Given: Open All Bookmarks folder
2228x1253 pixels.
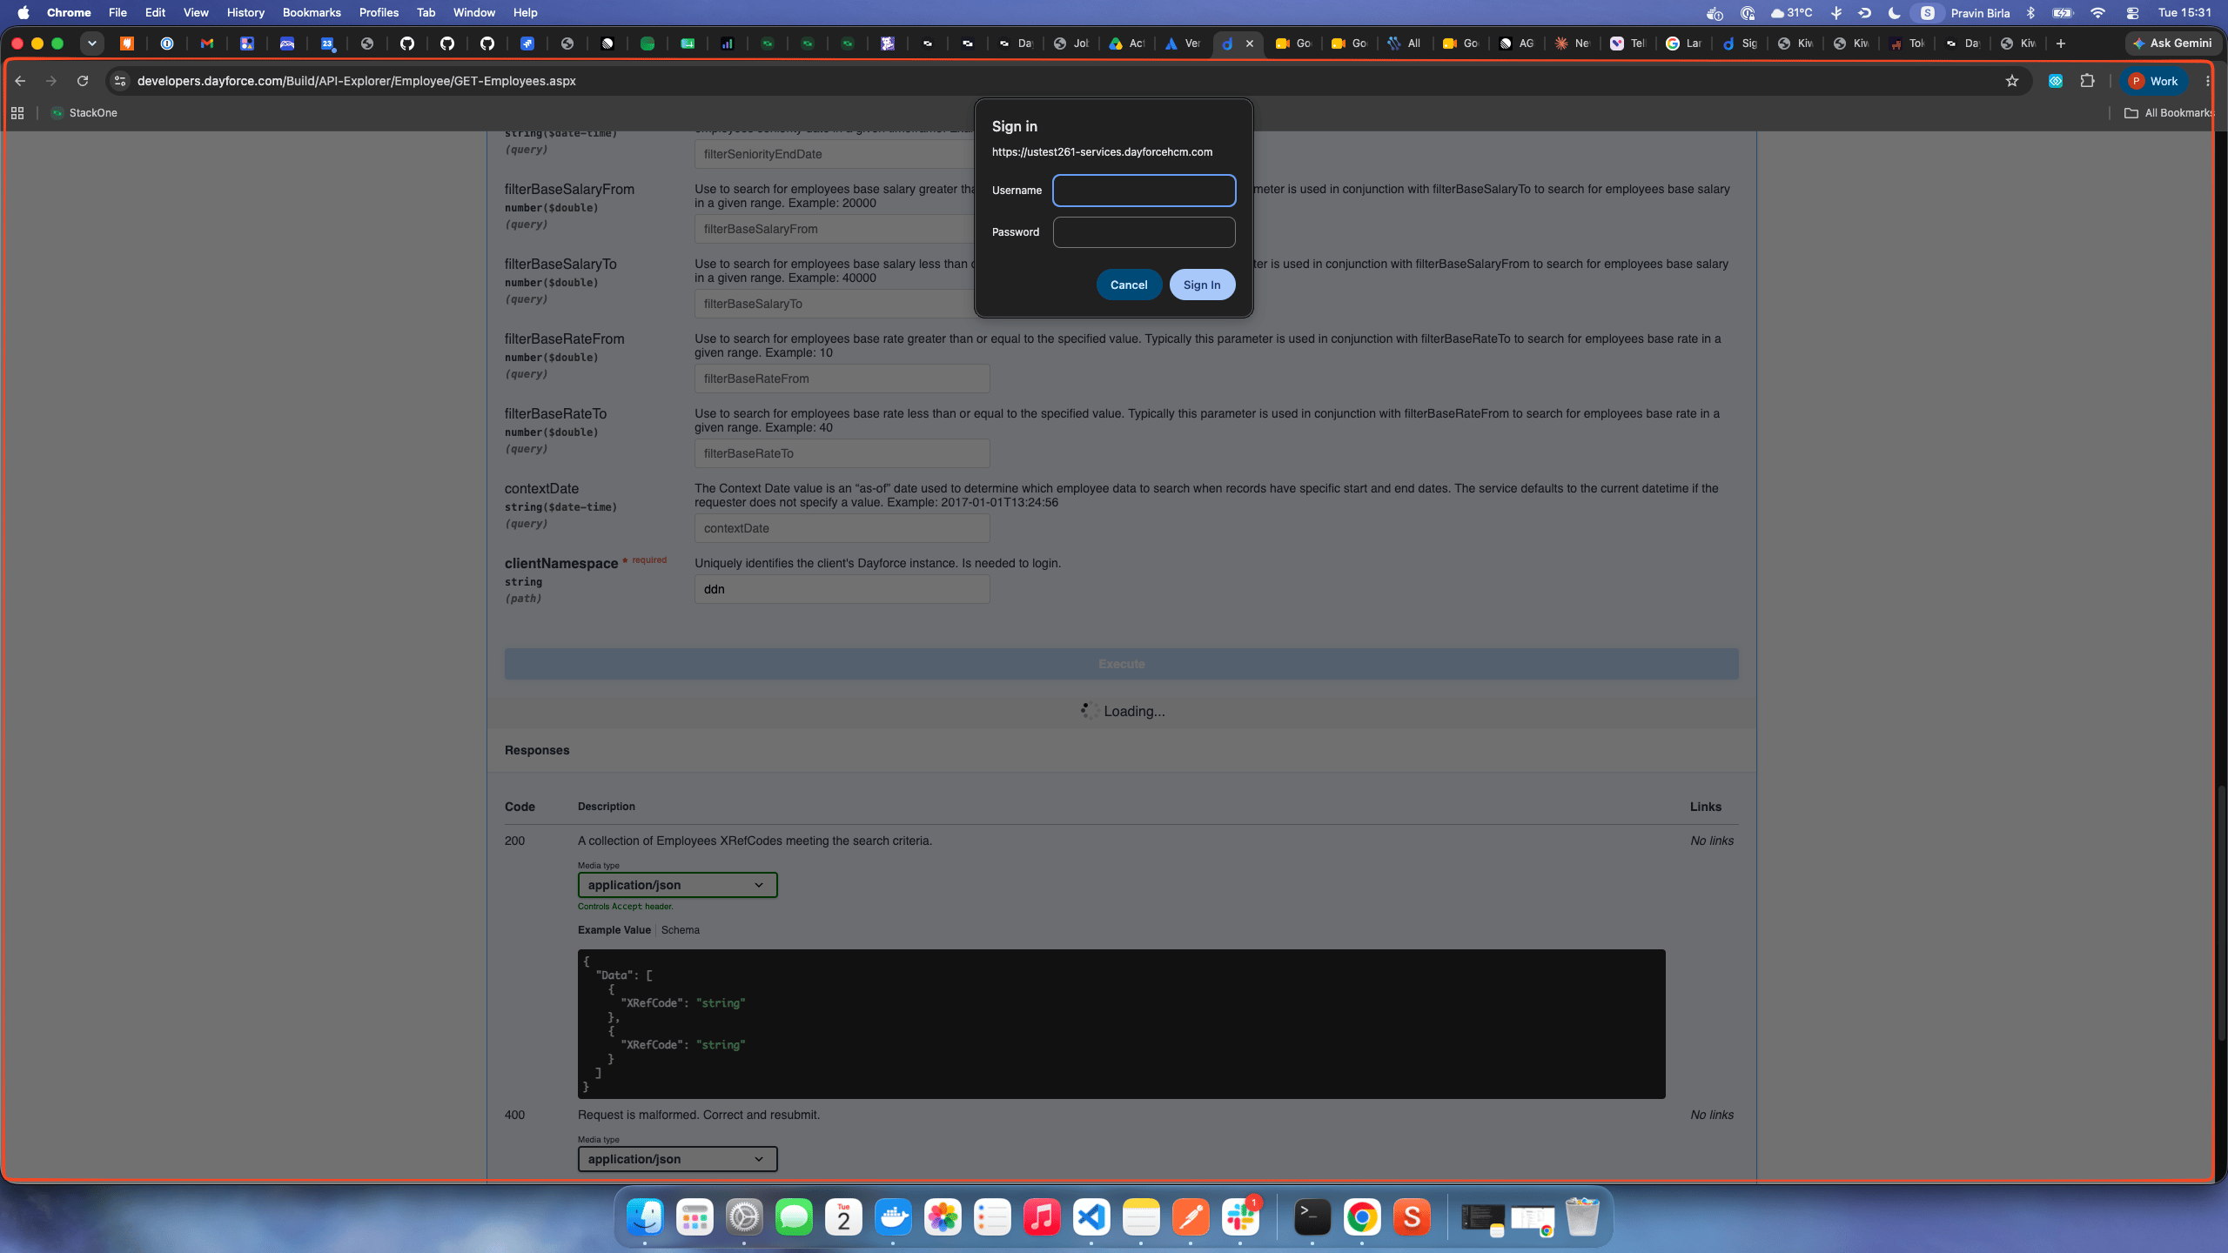Looking at the screenshot, I should 2169,113.
